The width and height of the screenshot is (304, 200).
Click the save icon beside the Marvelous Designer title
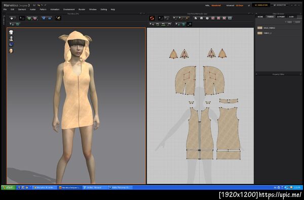coord(34,5)
